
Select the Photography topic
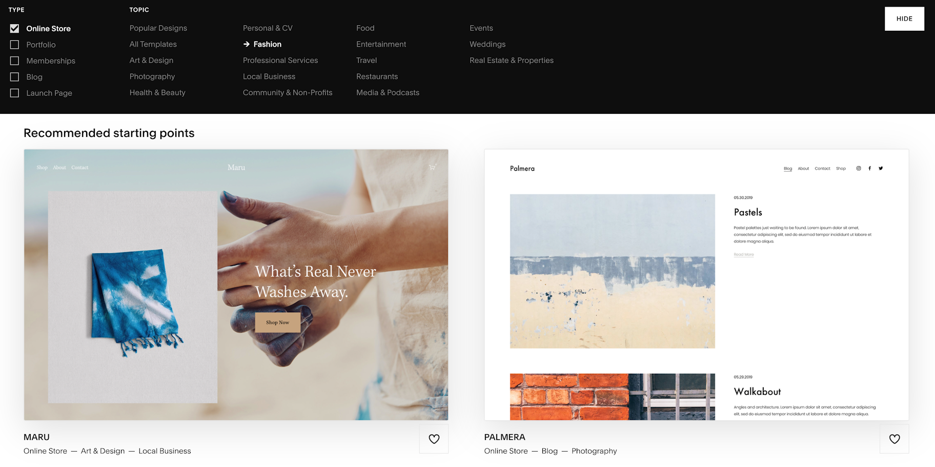152,76
